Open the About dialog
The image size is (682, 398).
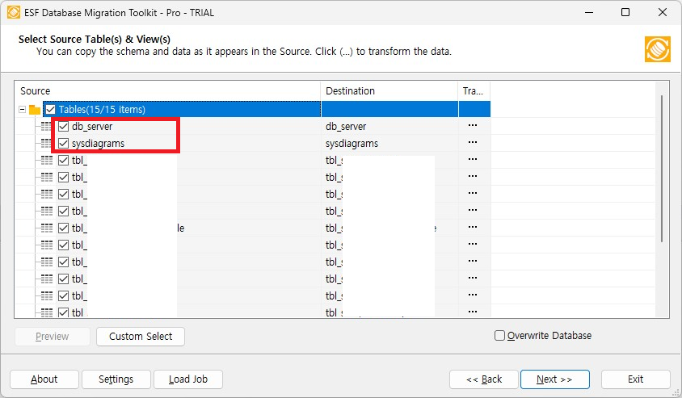(x=44, y=379)
